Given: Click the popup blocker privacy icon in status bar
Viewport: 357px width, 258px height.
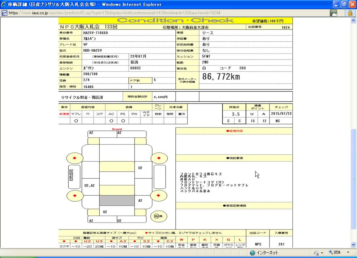Looking at the screenshot, I should [x=316, y=253].
